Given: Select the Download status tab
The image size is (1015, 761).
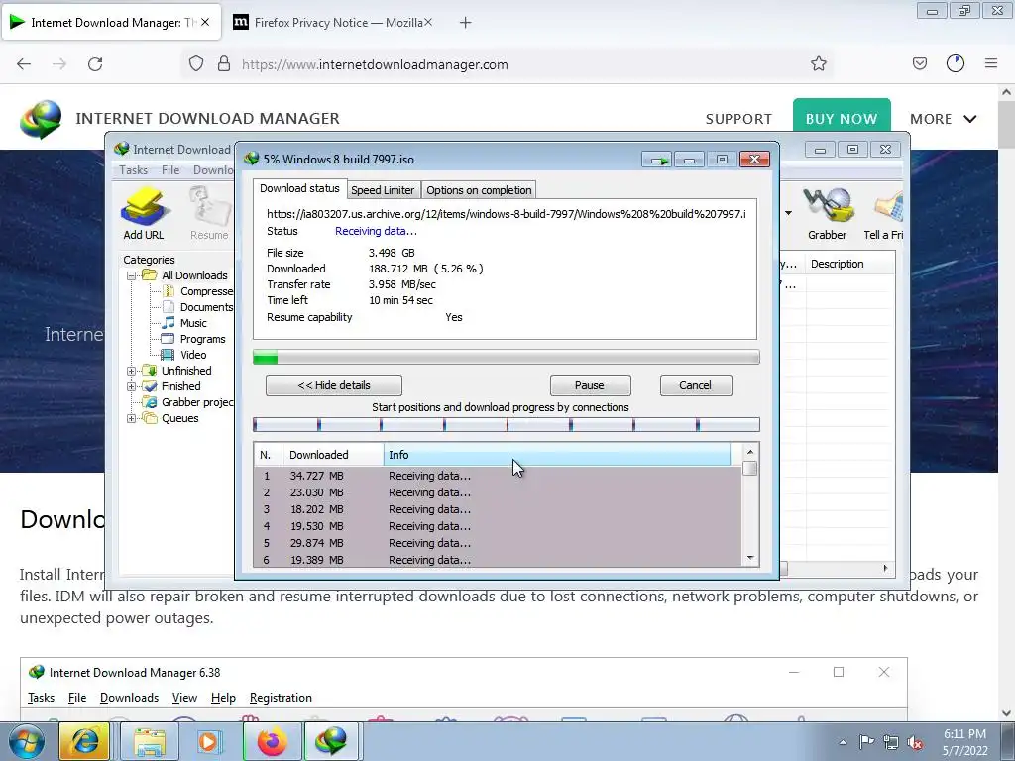Looking at the screenshot, I should coord(299,188).
